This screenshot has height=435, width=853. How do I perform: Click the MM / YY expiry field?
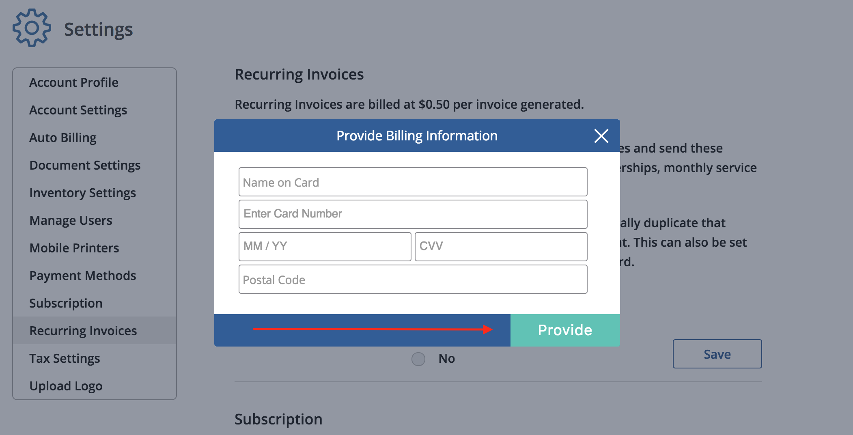coord(325,247)
